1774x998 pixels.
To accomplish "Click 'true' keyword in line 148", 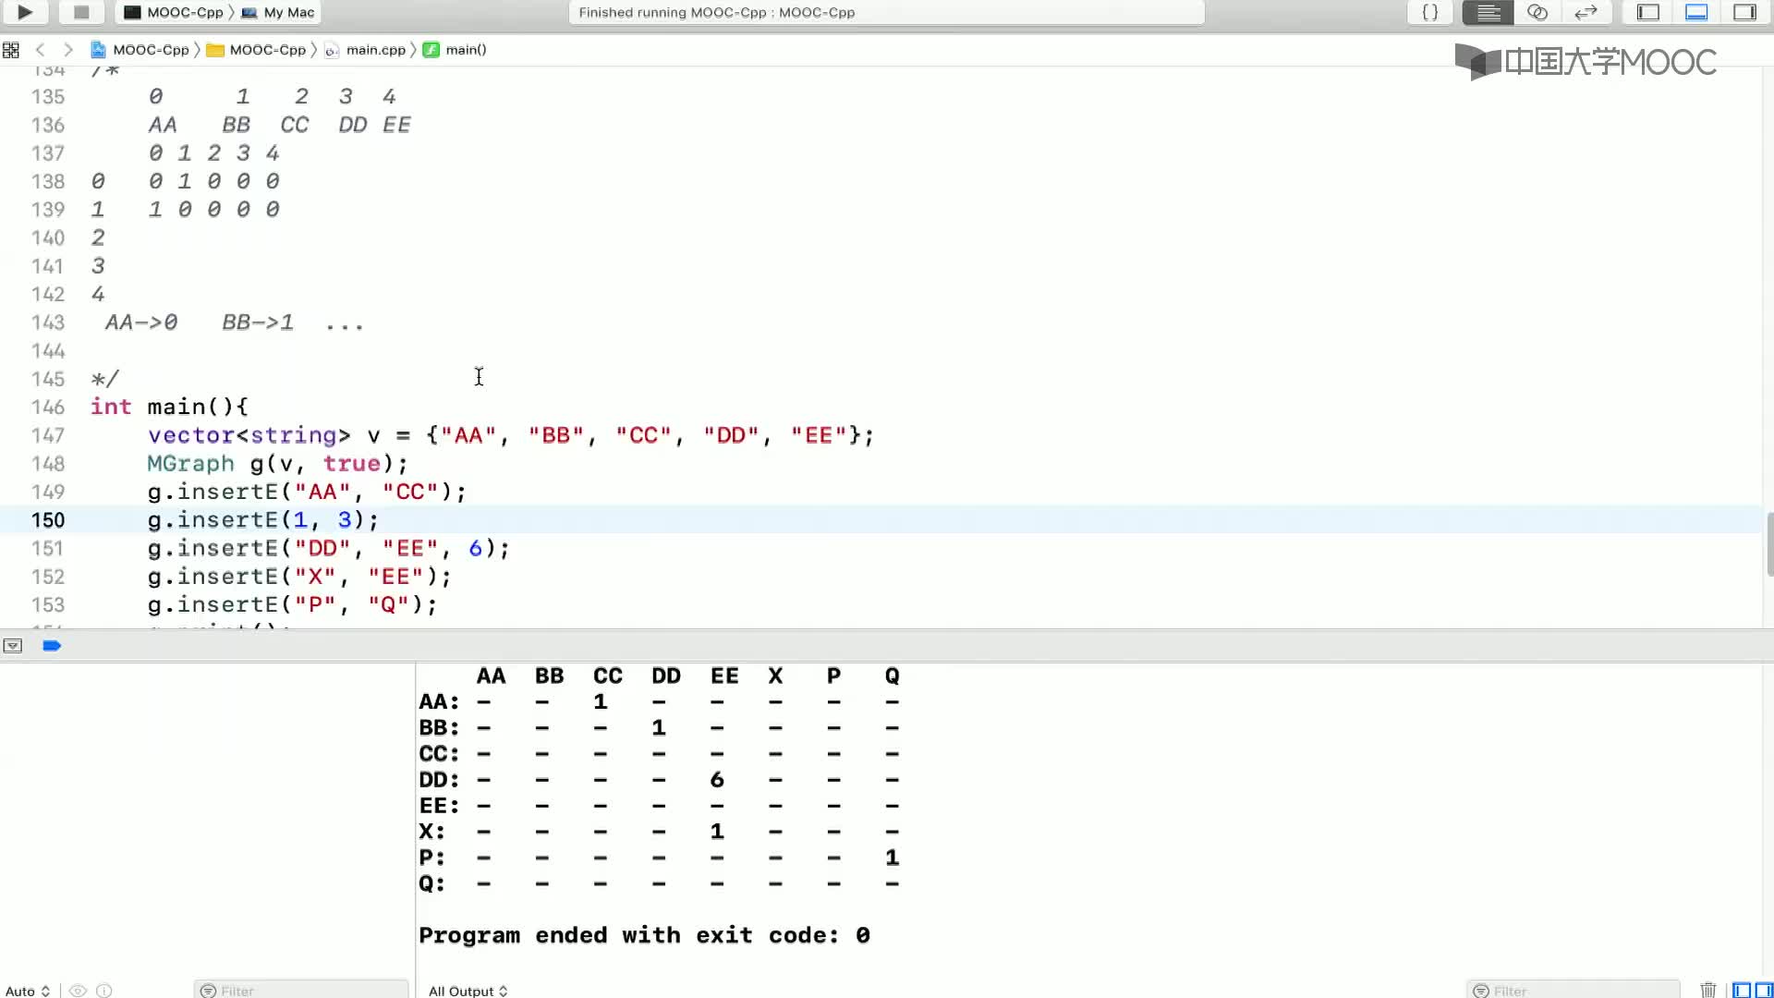I will pyautogui.click(x=351, y=464).
